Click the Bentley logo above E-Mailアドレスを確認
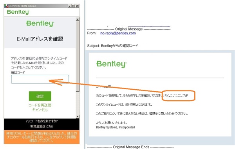Viewport: 235px width, 149px height. pyautogui.click(x=40, y=23)
